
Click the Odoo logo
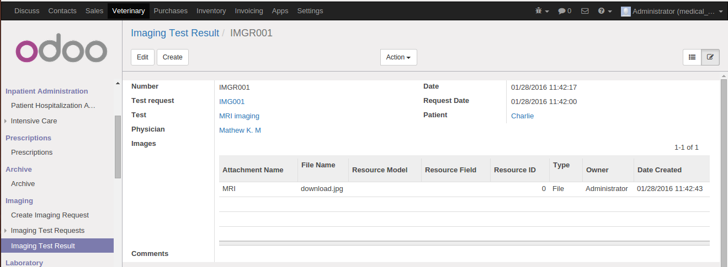point(61,51)
